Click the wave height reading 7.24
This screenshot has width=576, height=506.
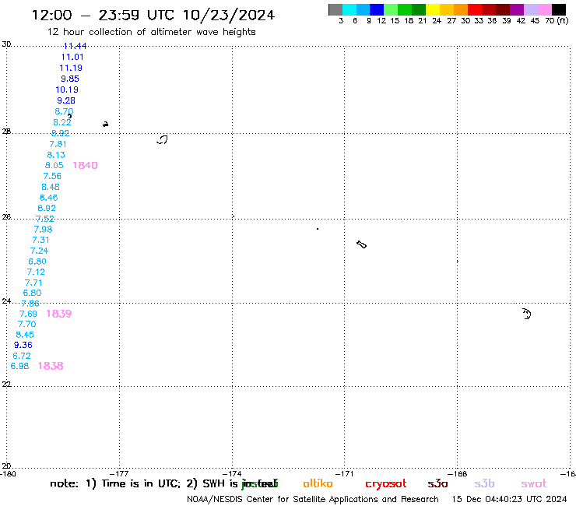click(x=39, y=251)
